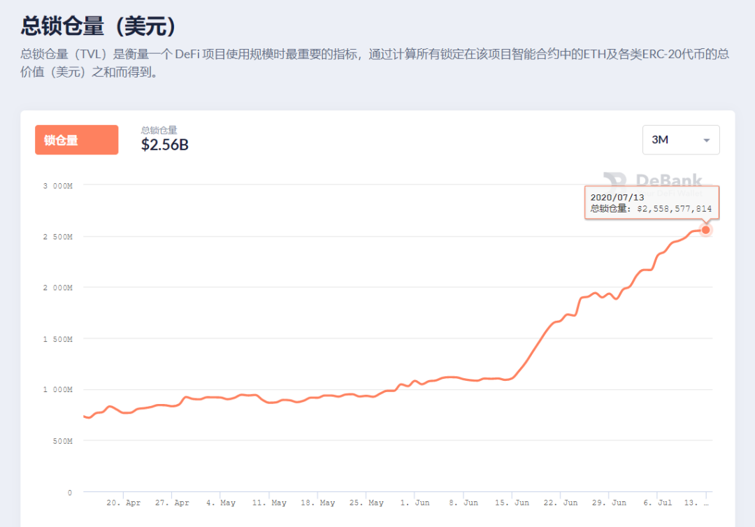The image size is (755, 527).
Task: Select the highlighted orange data point marker
Action: (705, 229)
